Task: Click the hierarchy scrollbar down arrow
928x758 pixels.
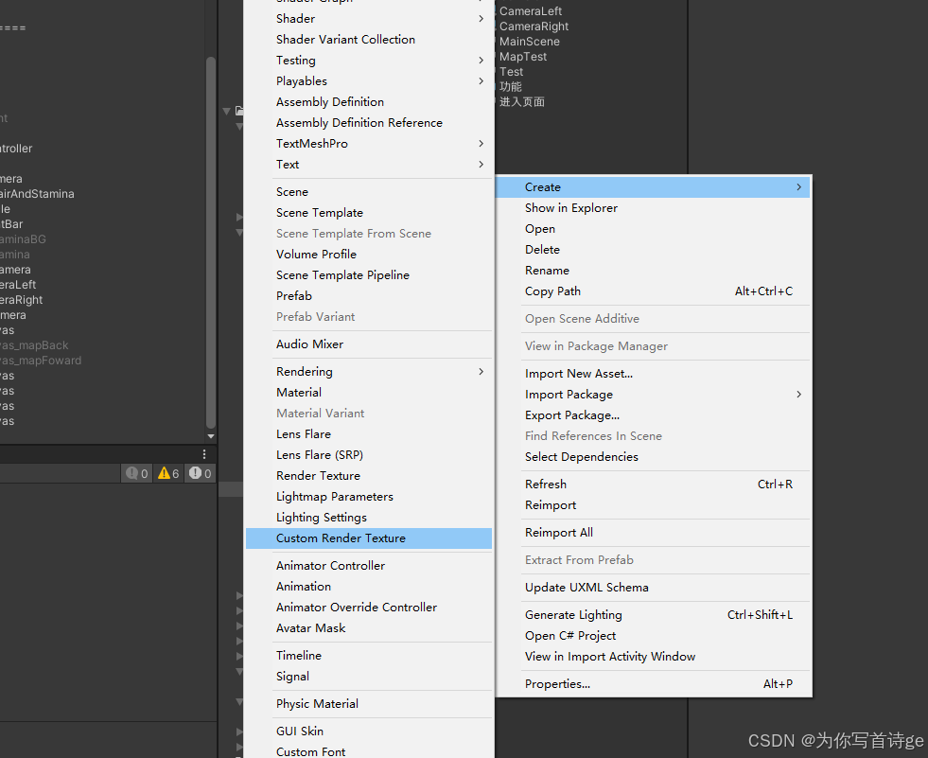Action: (211, 436)
